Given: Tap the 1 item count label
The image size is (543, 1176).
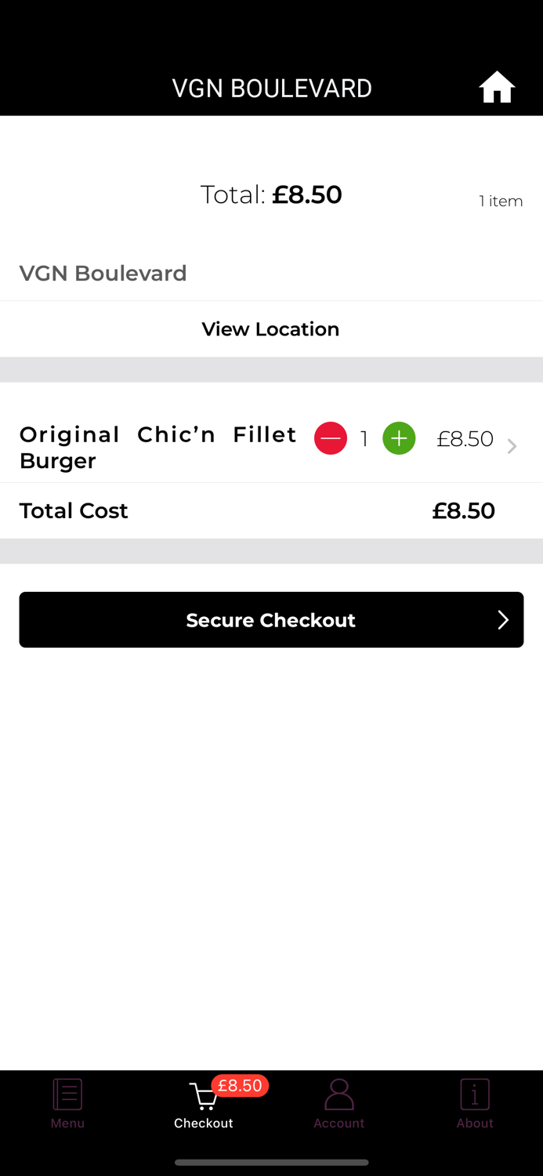Looking at the screenshot, I should pos(501,201).
